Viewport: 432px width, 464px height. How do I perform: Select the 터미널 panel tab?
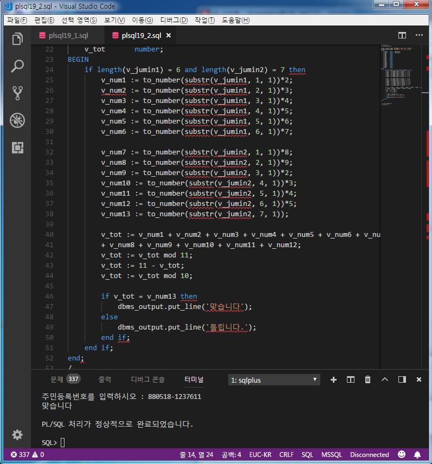pos(194,379)
